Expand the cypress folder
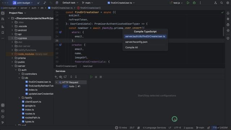The height and width of the screenshot is (130, 231). [12, 38]
